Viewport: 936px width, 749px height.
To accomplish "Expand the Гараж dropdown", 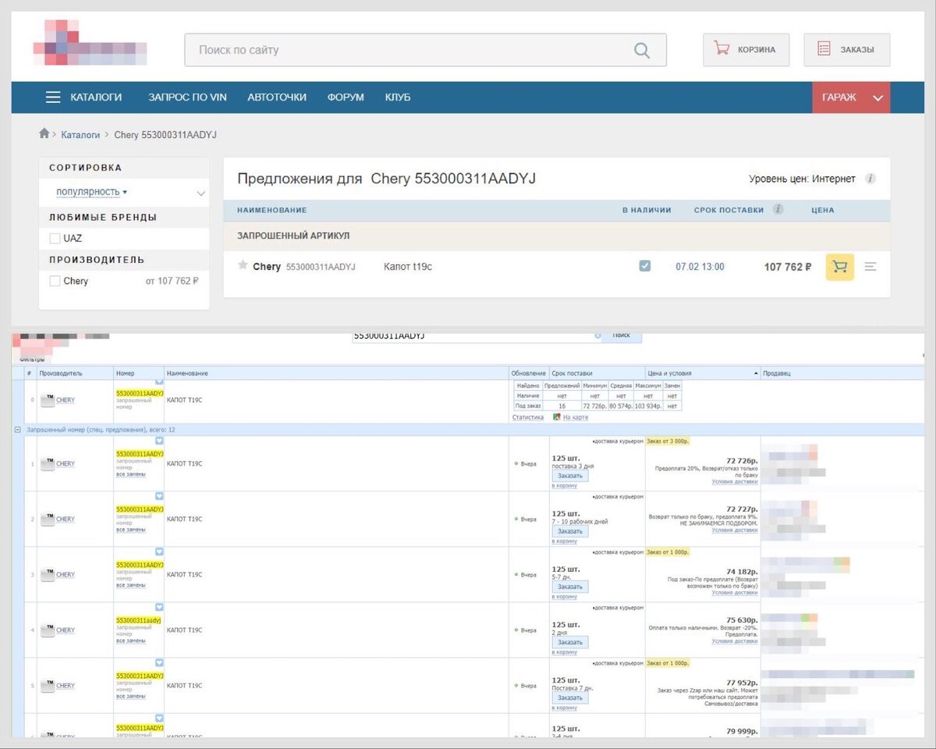I will [851, 98].
